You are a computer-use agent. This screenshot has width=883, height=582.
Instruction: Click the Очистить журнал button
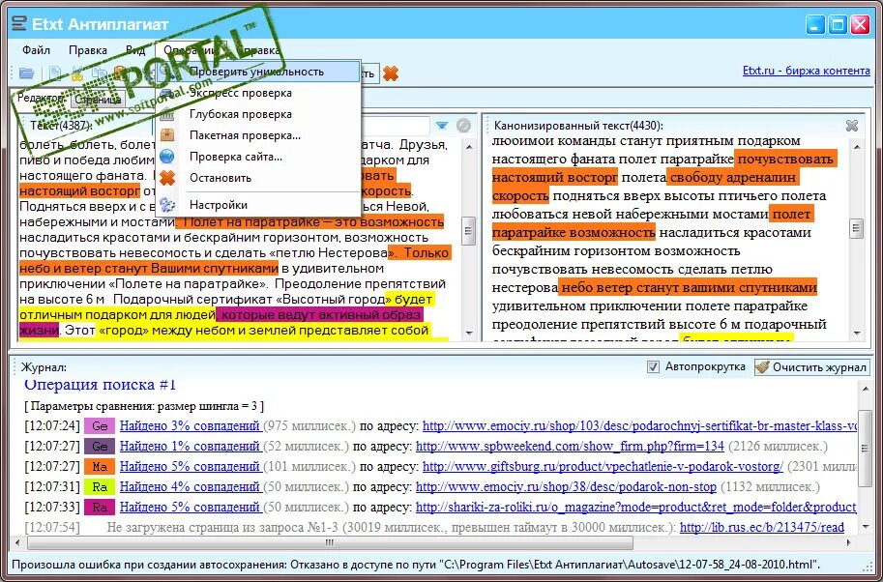[812, 367]
